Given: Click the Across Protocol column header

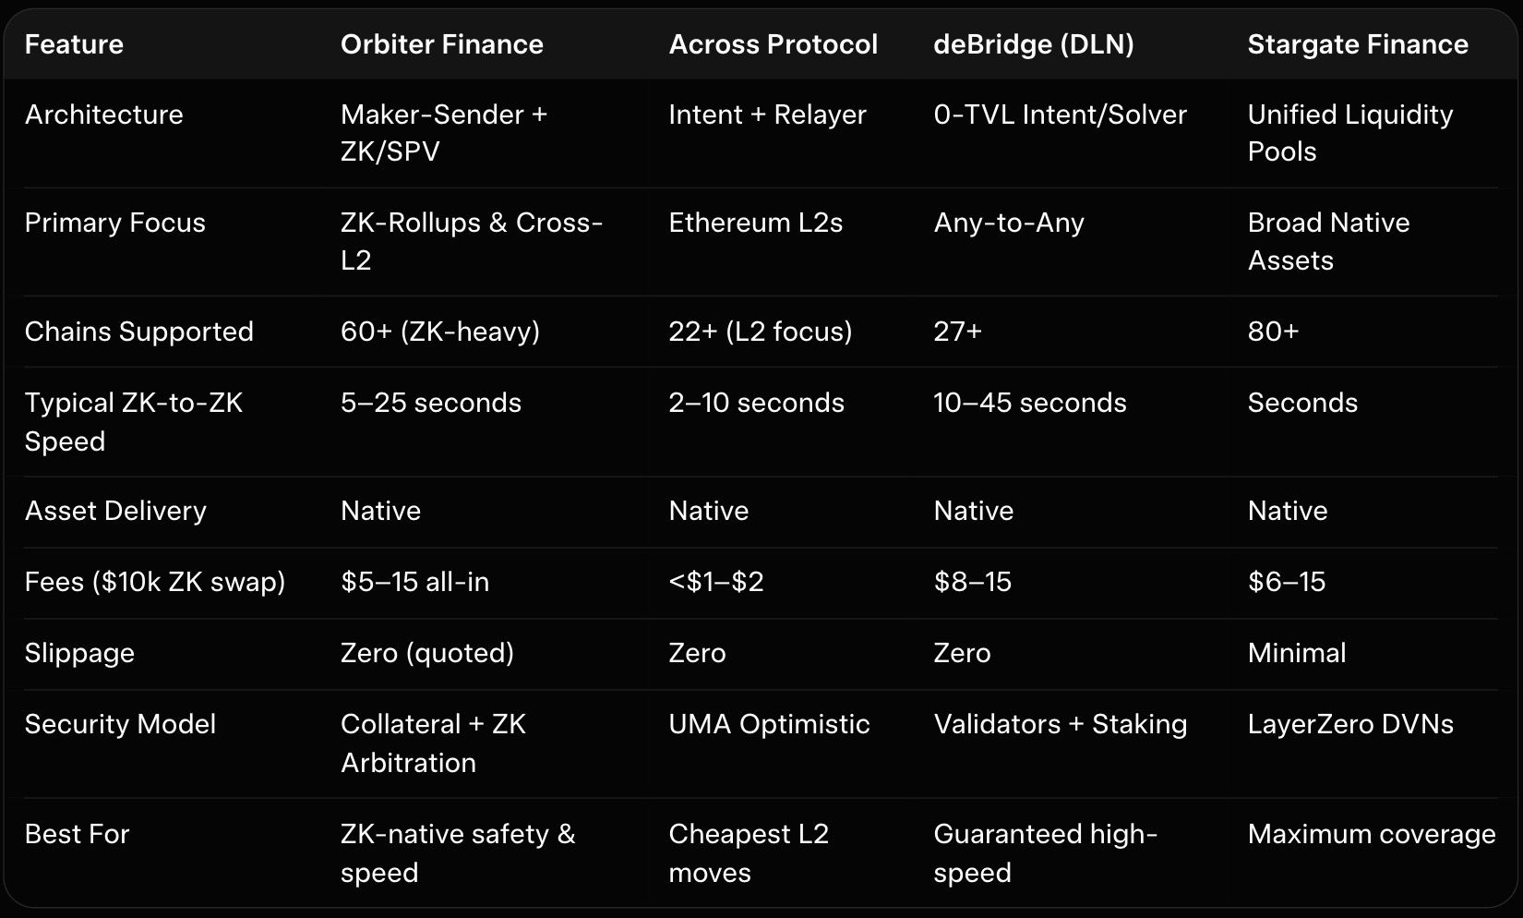Looking at the screenshot, I should coord(773,44).
